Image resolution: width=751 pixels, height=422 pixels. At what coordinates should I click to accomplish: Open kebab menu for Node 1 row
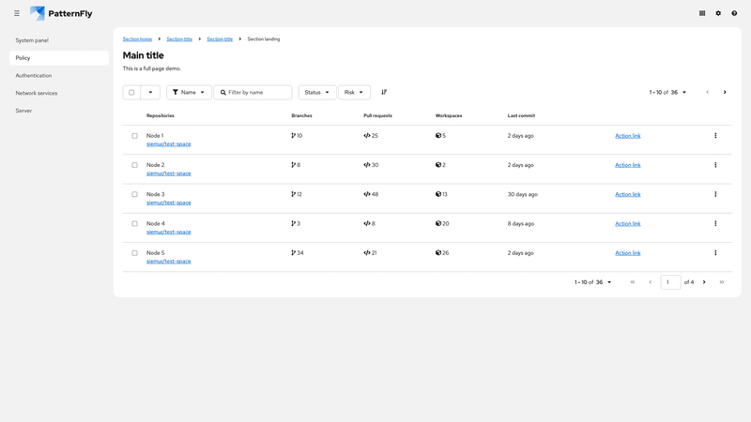pyautogui.click(x=715, y=136)
